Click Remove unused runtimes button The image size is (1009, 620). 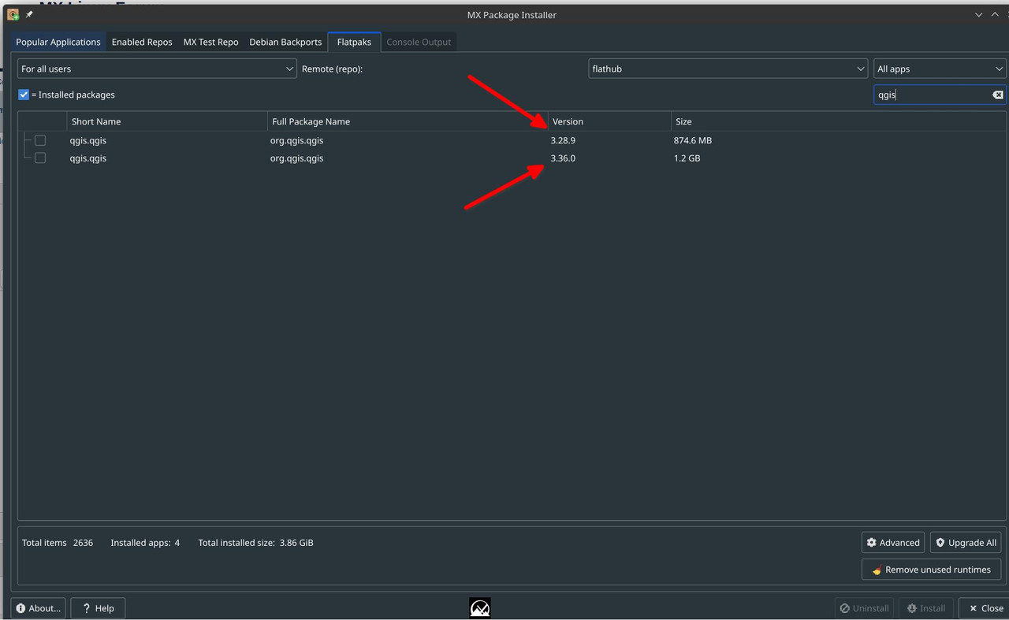931,570
